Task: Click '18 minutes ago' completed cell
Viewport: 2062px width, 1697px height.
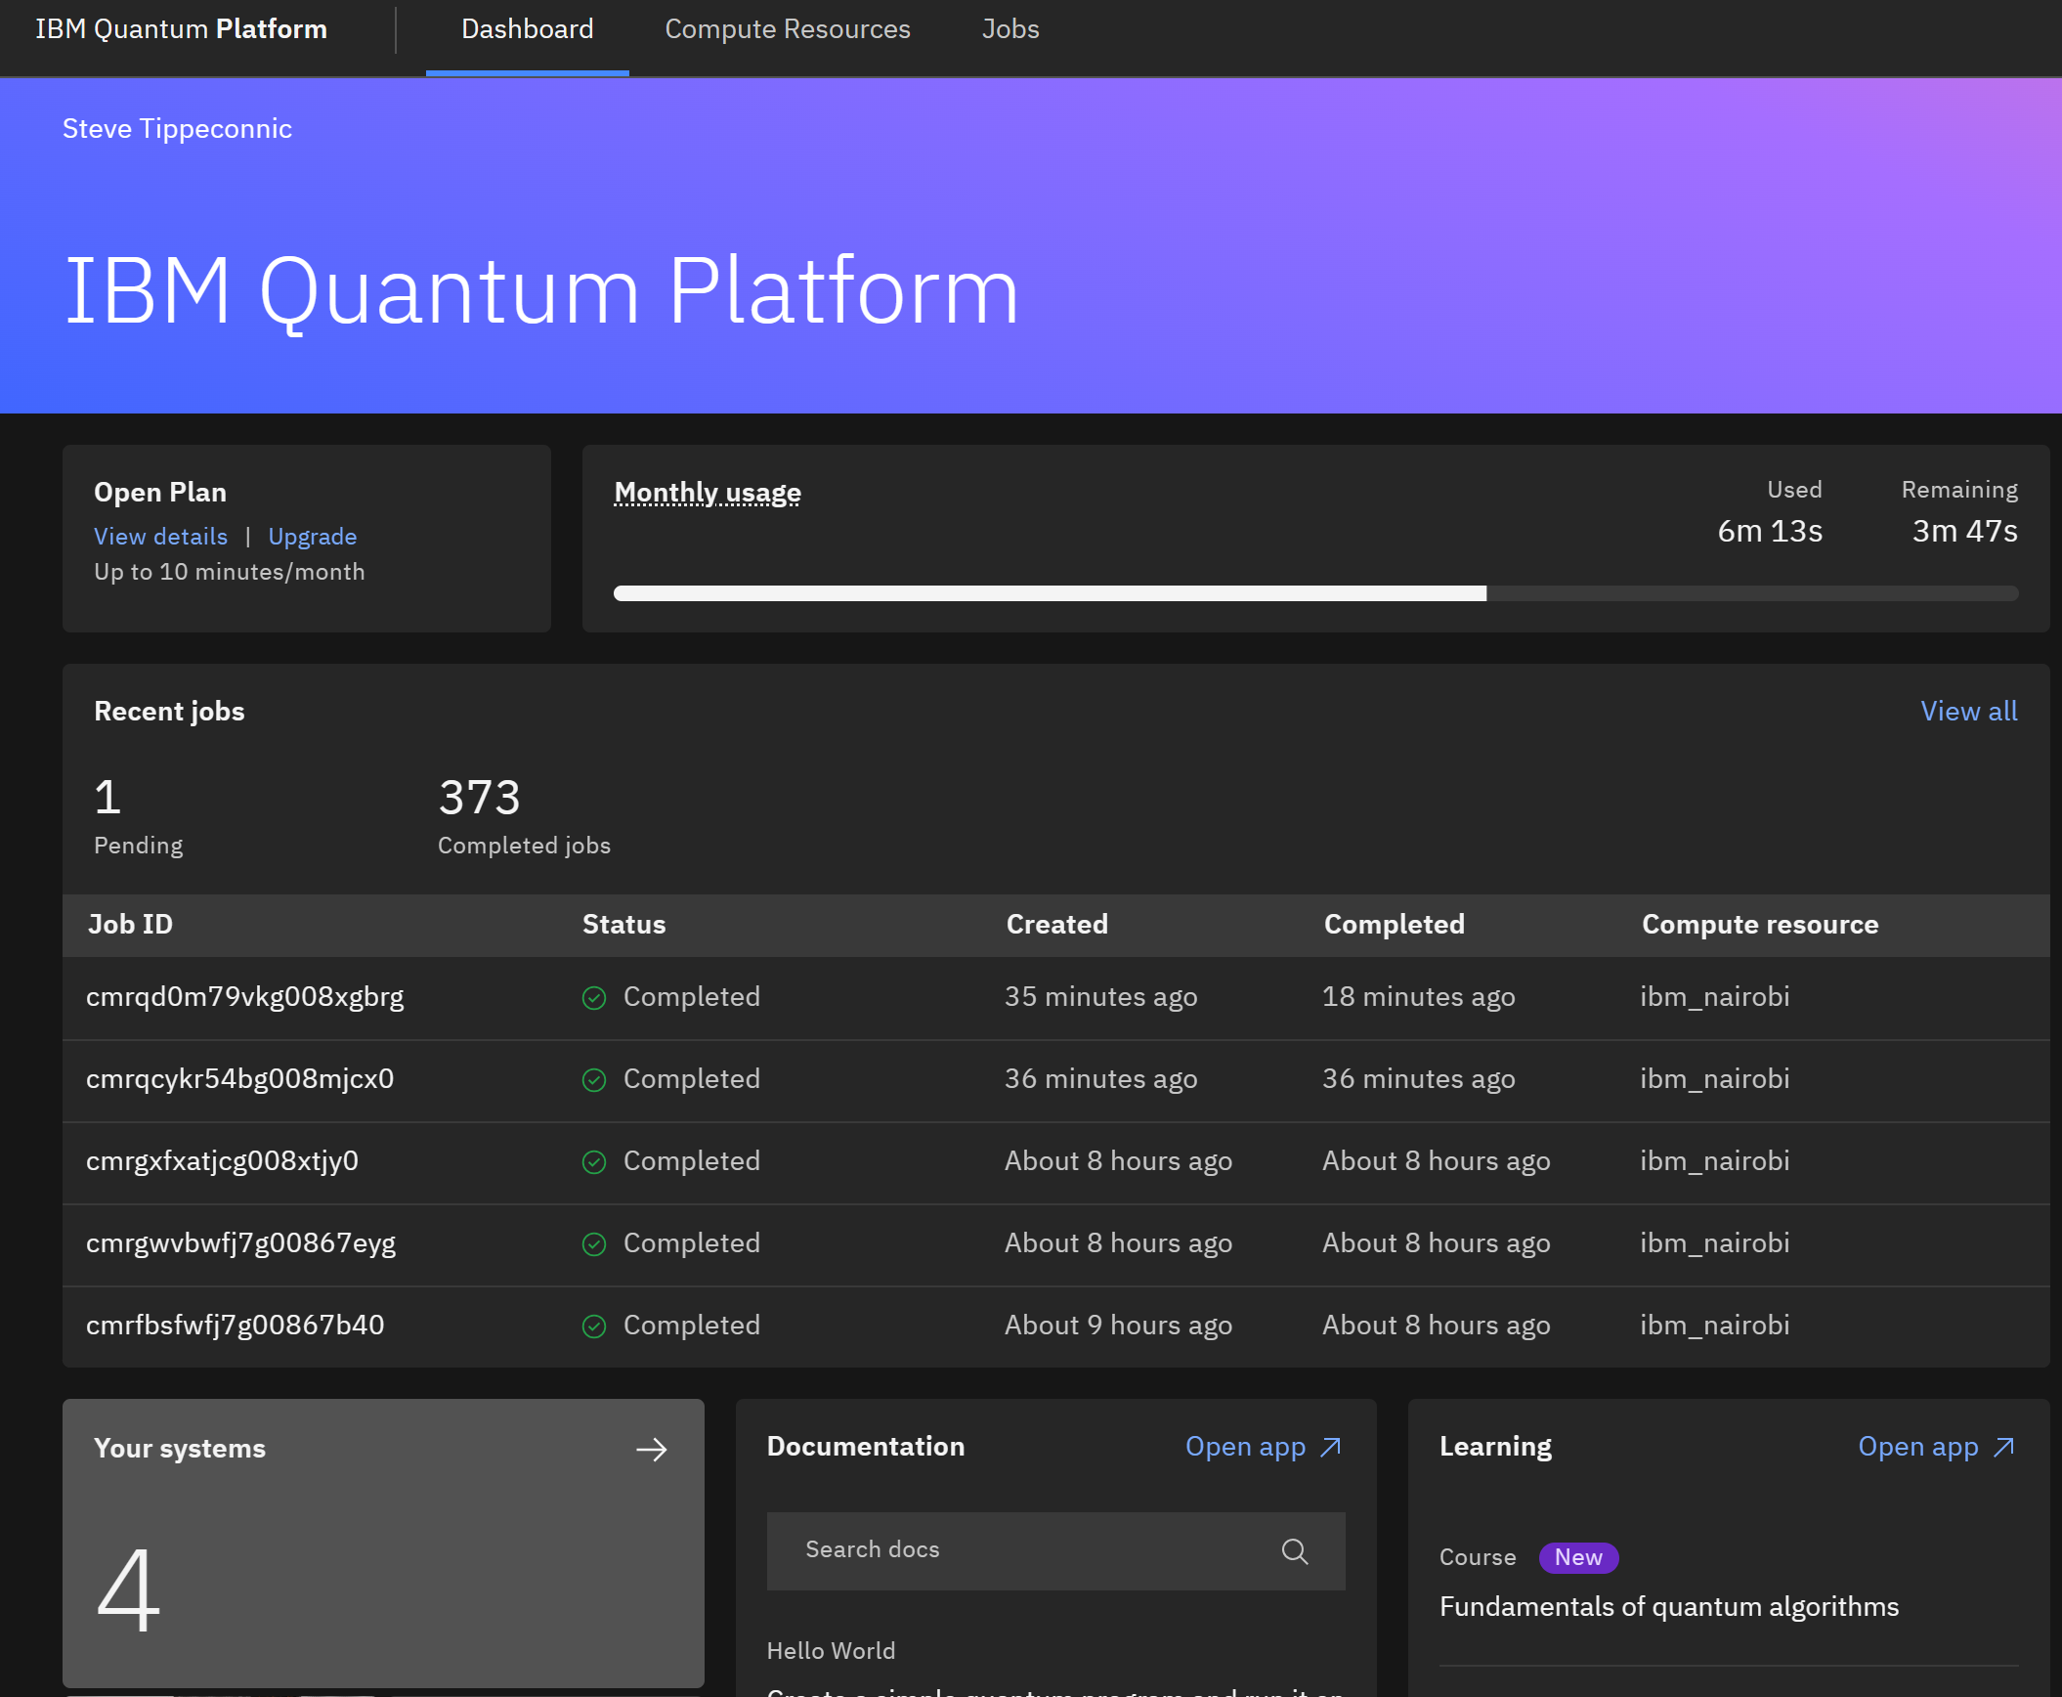Action: 1418,996
